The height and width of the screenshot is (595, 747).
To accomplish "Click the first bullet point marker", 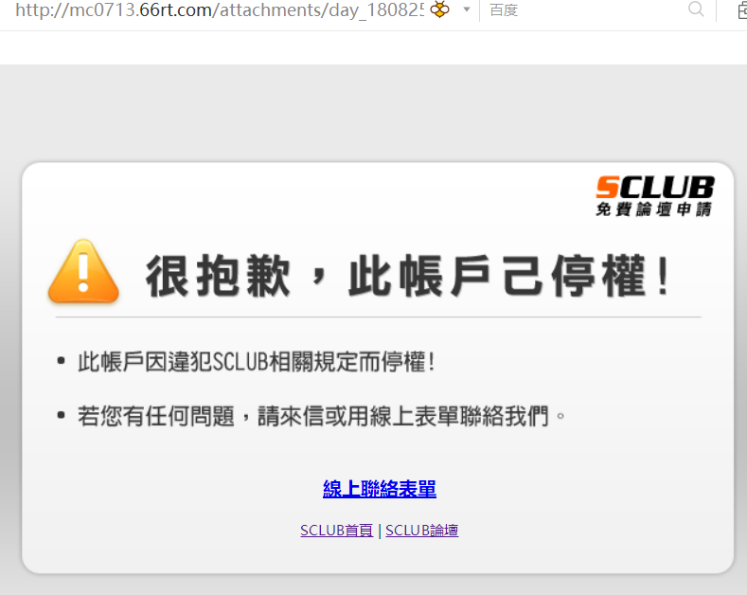I will [x=61, y=361].
